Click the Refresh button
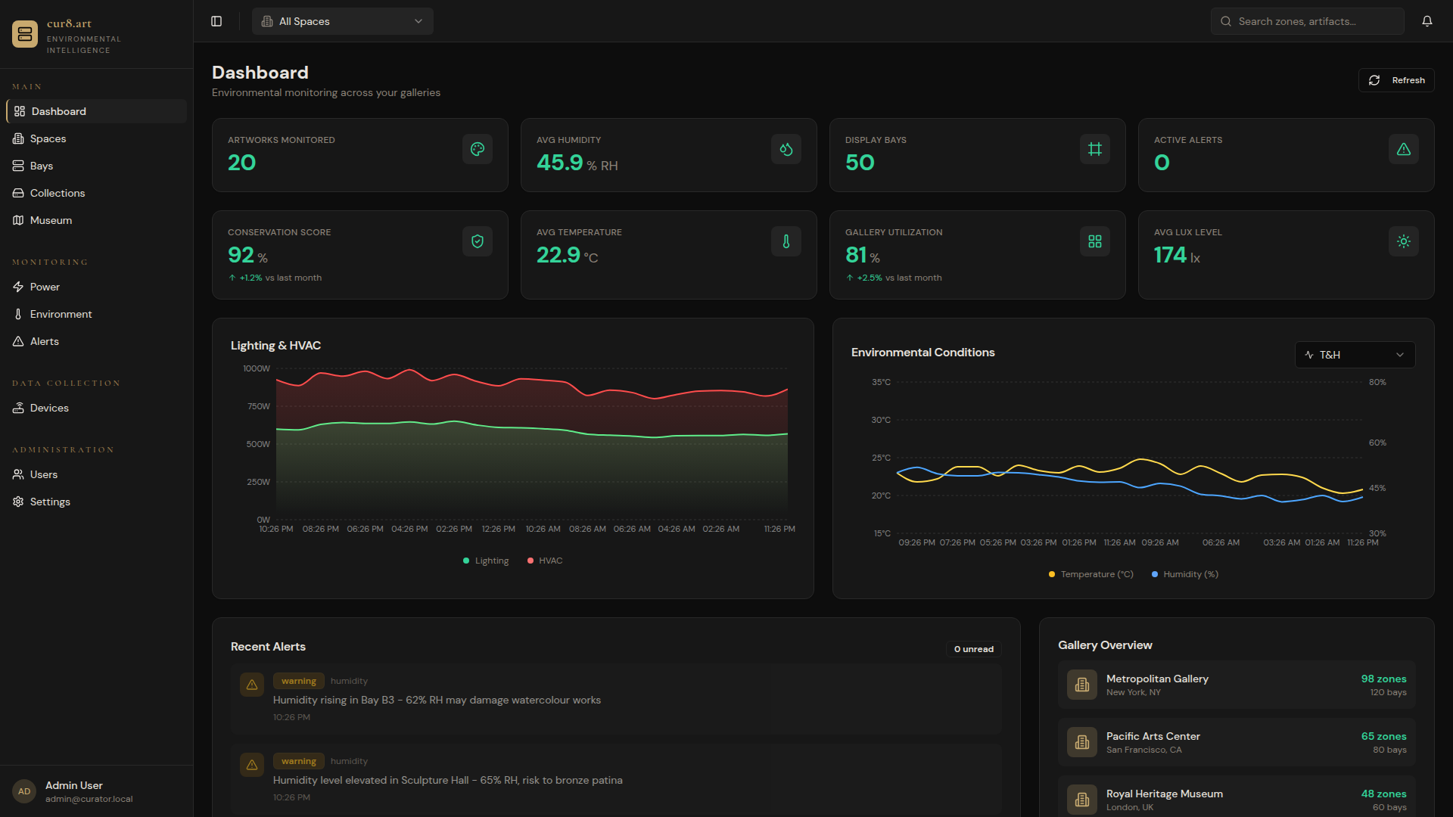This screenshot has height=817, width=1453. [x=1396, y=80]
